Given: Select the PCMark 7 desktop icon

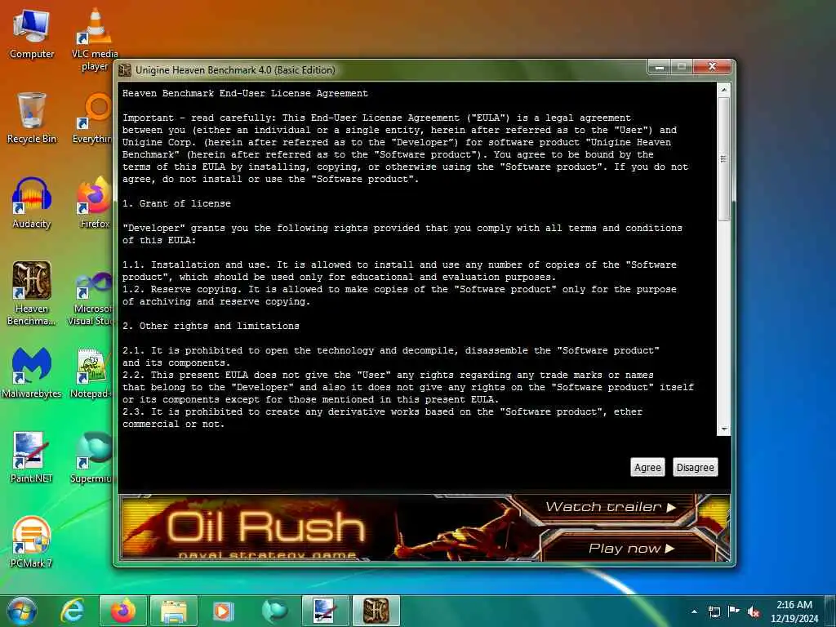Looking at the screenshot, I should tap(32, 542).
